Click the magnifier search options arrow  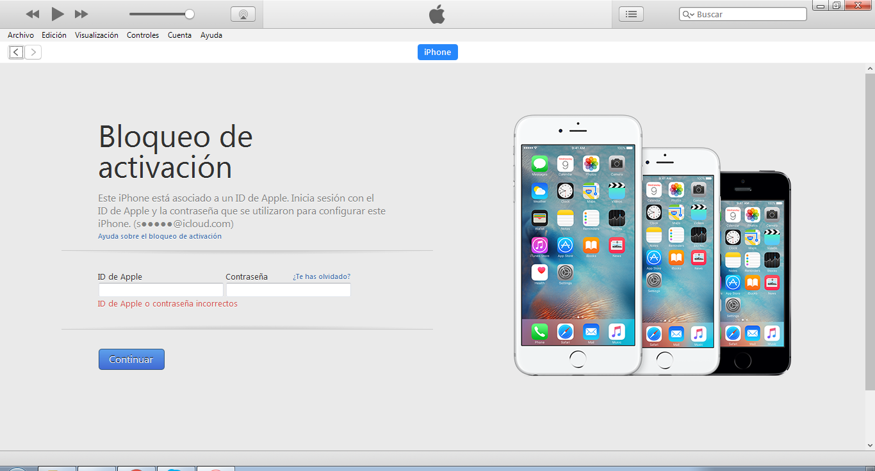click(689, 14)
